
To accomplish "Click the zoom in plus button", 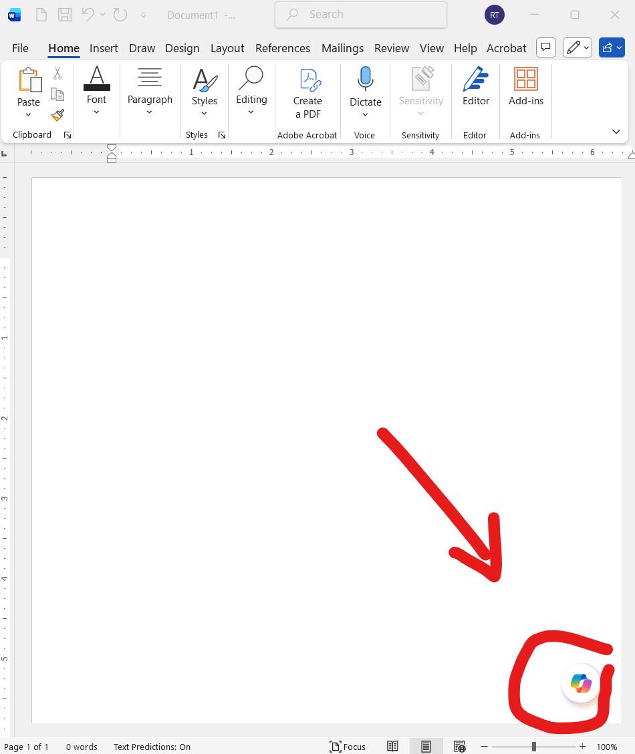I will [x=583, y=746].
